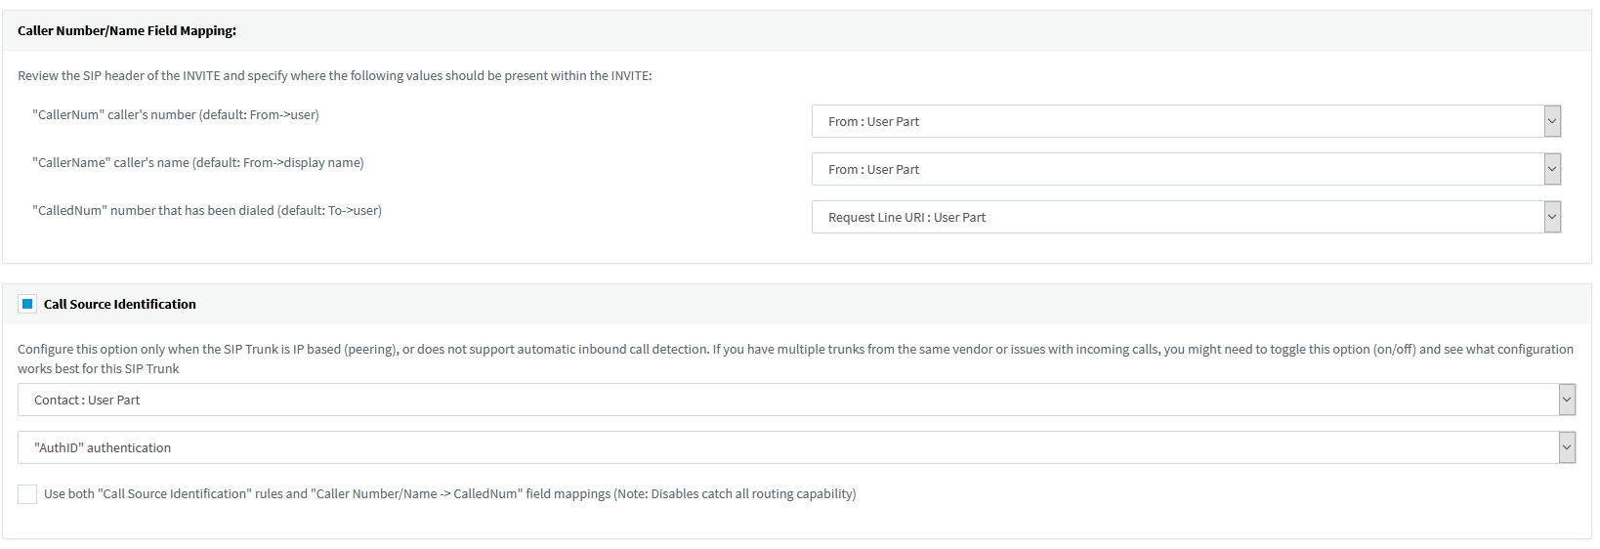Open the CallerName caller's name dropdown
1600x549 pixels.
tap(1177, 169)
